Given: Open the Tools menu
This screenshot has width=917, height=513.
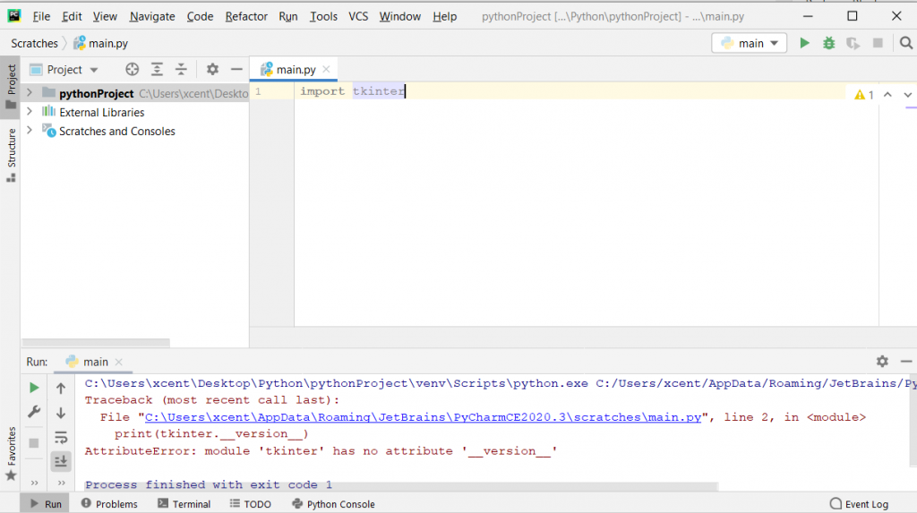Looking at the screenshot, I should point(323,16).
